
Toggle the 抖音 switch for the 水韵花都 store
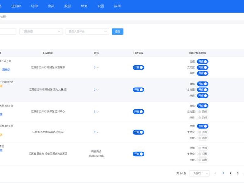203,73
